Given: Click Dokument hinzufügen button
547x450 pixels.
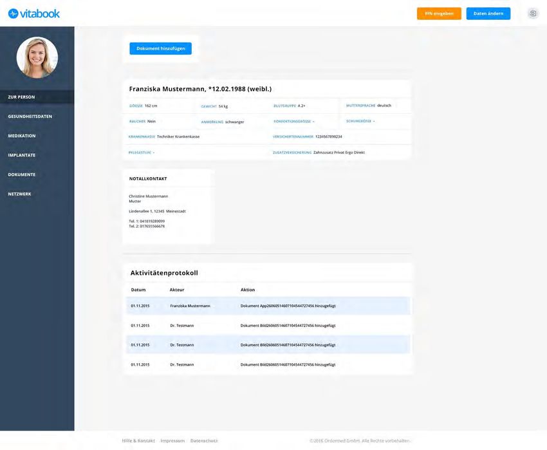Looking at the screenshot, I should pos(160,49).
